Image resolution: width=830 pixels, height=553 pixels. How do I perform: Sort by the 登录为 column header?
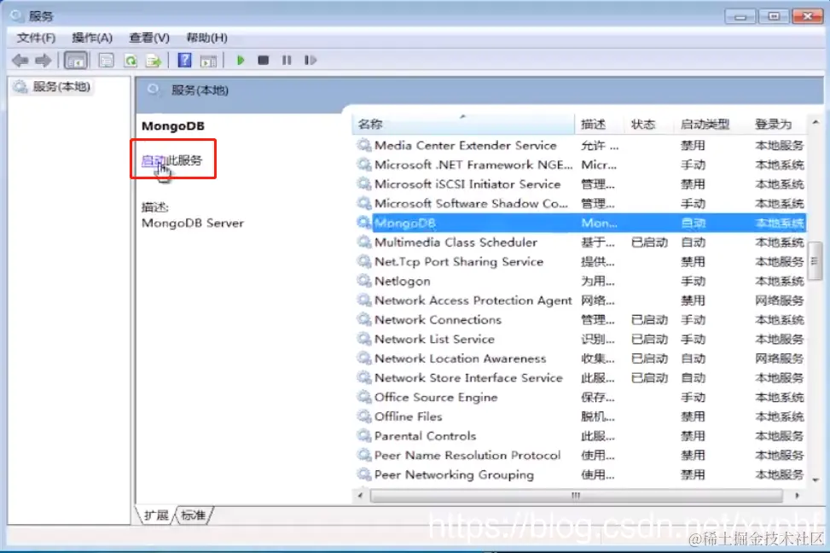[x=777, y=125]
